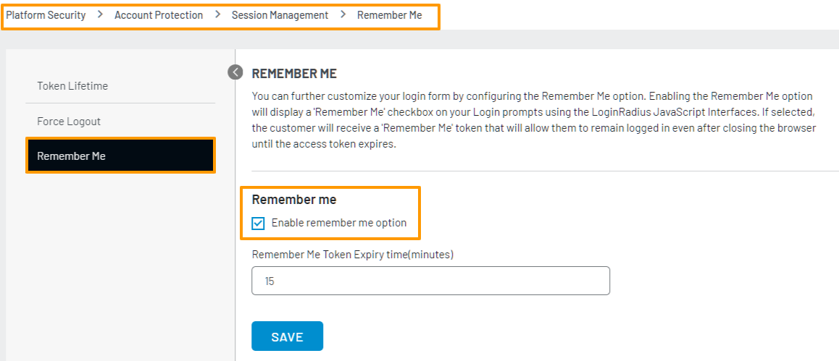The height and width of the screenshot is (361, 839).
Task: Go to Platform Security breadcrumb
Action: [46, 15]
